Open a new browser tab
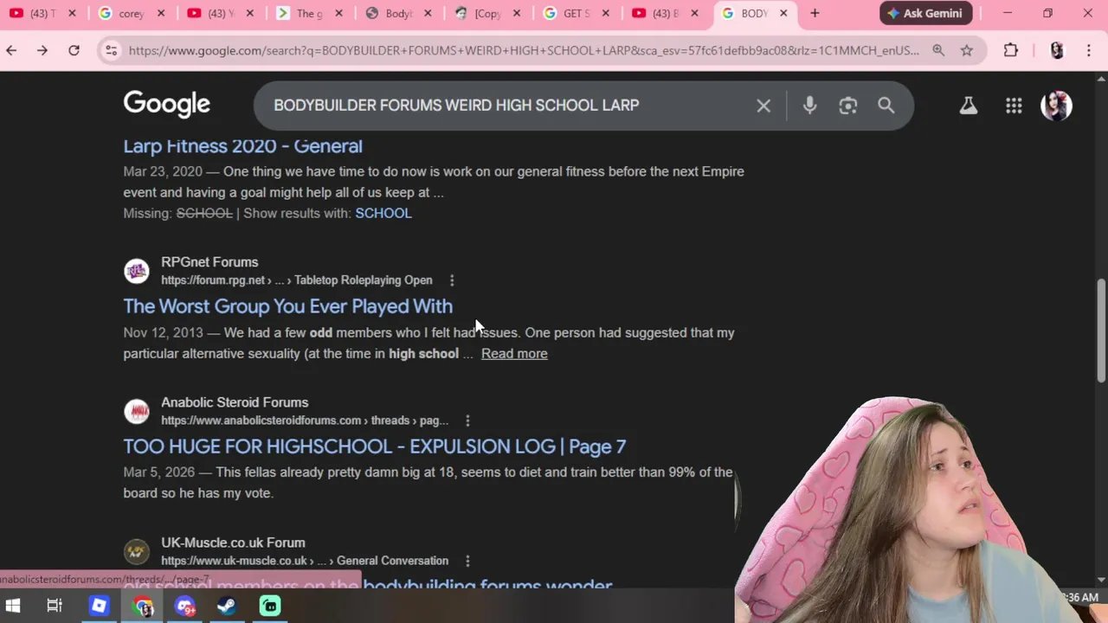Image resolution: width=1108 pixels, height=623 pixels. click(x=815, y=13)
